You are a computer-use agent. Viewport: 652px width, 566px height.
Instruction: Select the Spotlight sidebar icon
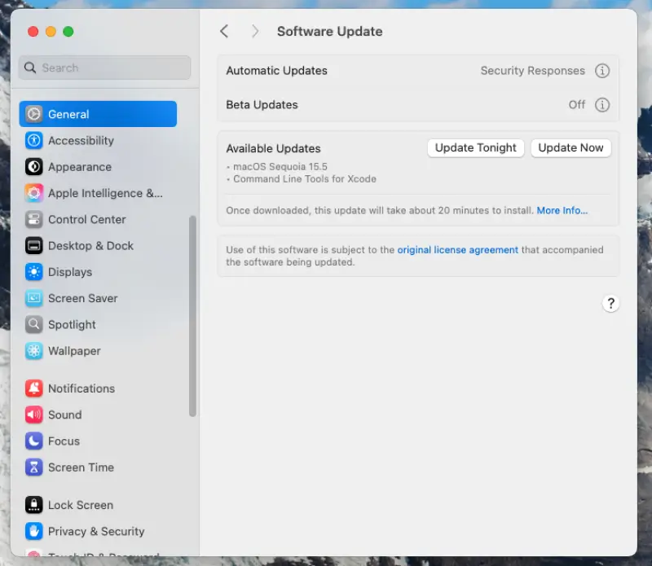pyautogui.click(x=33, y=325)
